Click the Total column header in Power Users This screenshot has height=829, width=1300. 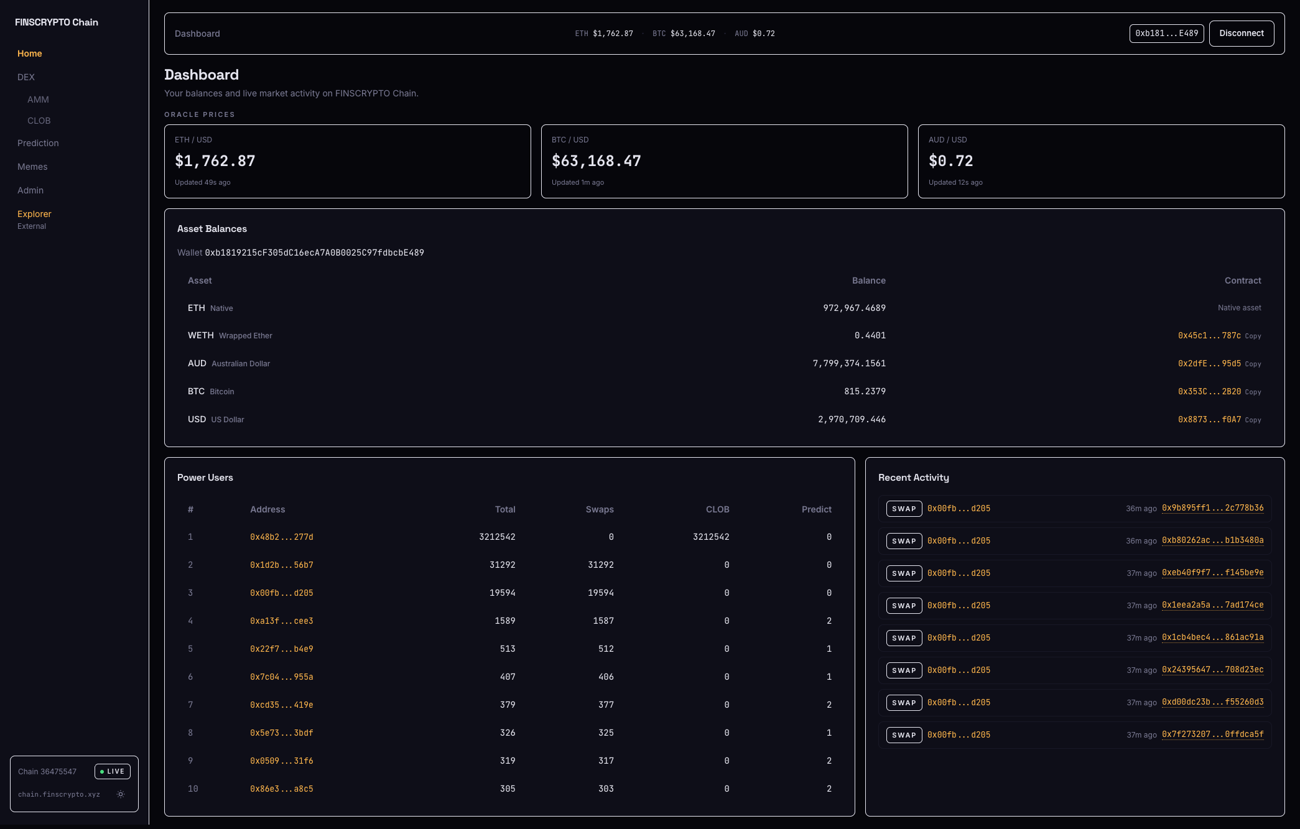pyautogui.click(x=505, y=509)
